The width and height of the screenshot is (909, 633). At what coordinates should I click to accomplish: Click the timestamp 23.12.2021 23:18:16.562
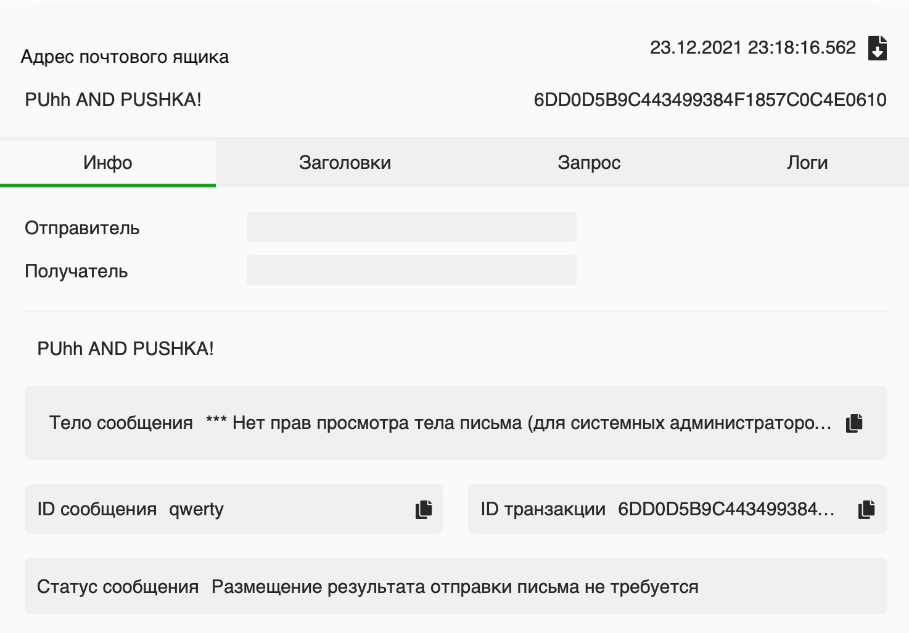(x=754, y=46)
